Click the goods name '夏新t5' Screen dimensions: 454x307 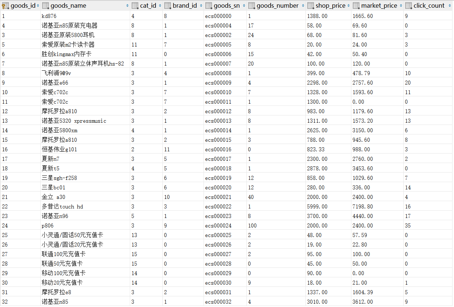tap(51, 169)
